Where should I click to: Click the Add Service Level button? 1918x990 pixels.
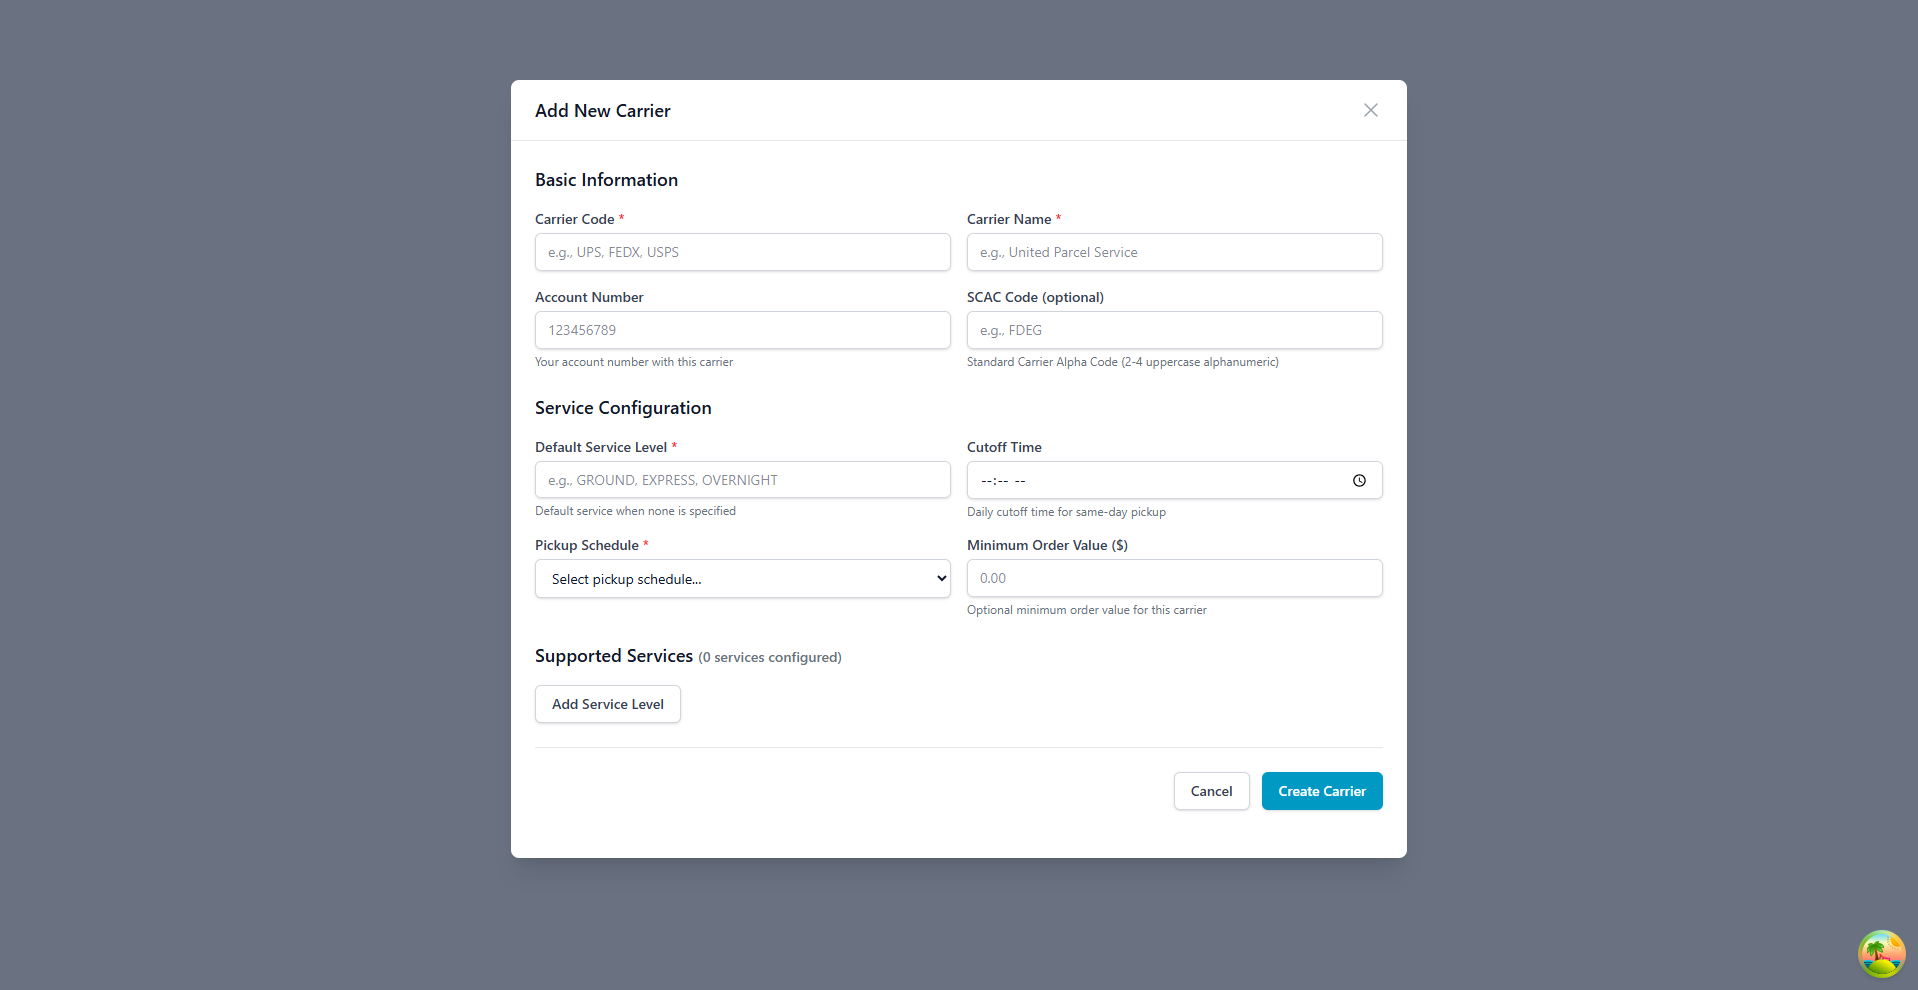(607, 704)
